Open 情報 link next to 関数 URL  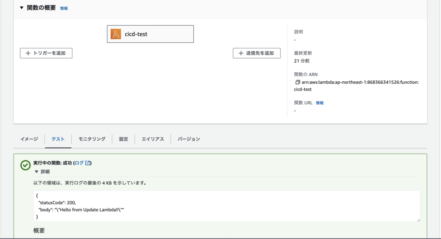[x=320, y=103]
